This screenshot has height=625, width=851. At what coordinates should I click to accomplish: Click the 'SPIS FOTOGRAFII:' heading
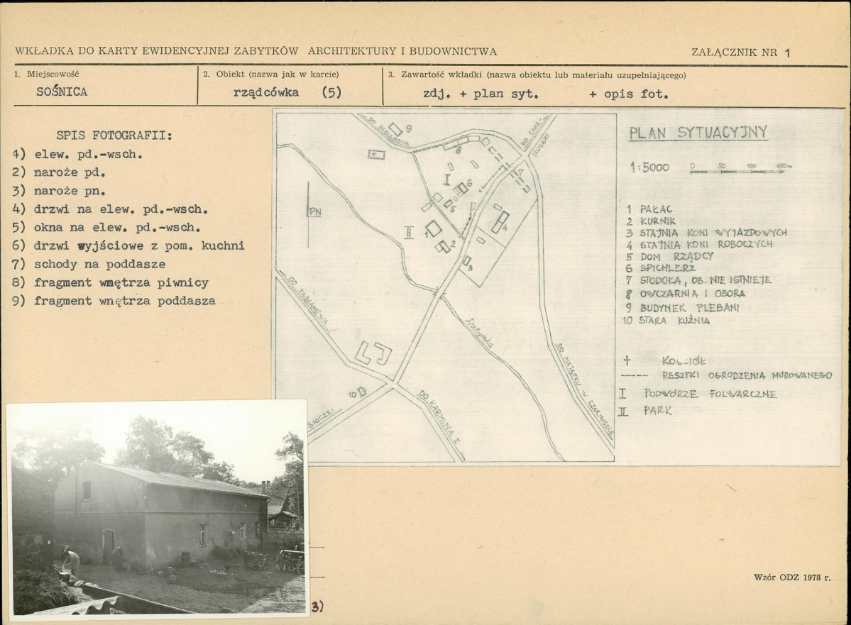point(114,135)
